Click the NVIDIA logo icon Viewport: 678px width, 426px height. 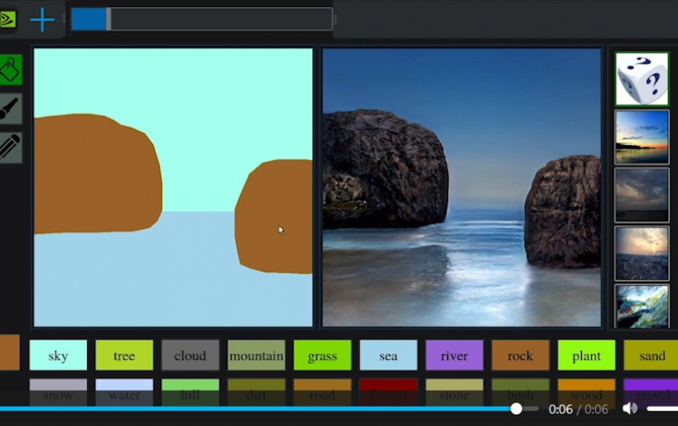point(7,19)
